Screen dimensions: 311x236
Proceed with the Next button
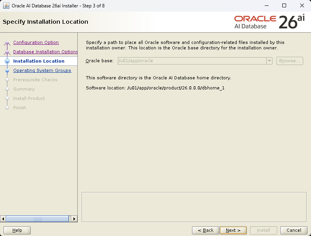point(233,230)
